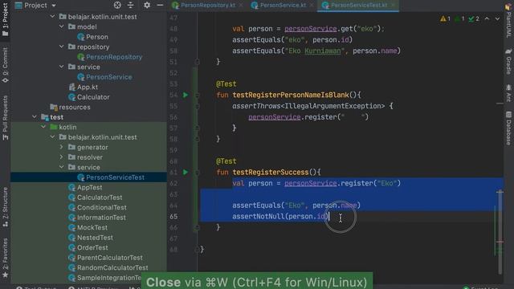The width and height of the screenshot is (514, 289).
Task: Close the PersonRepository.kt tab
Action: [241, 6]
